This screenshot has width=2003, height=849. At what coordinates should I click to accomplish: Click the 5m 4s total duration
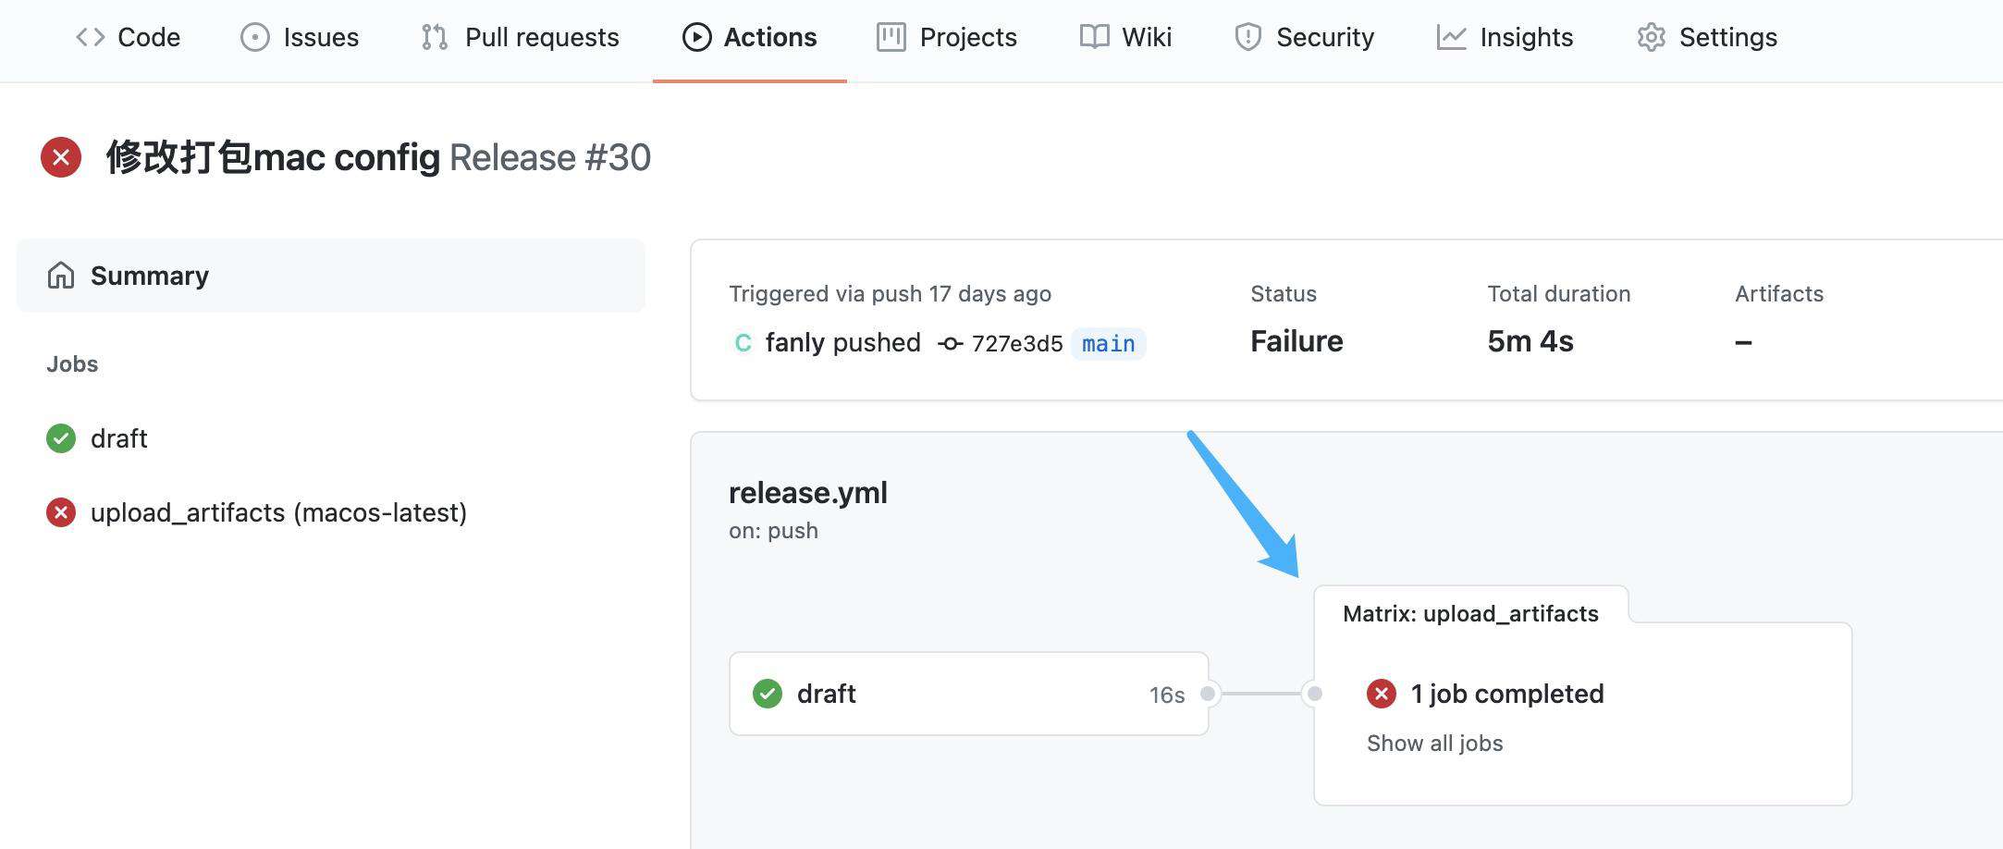tap(1530, 341)
